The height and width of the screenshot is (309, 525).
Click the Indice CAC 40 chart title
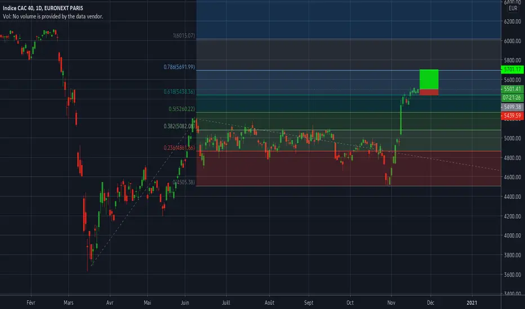point(43,8)
